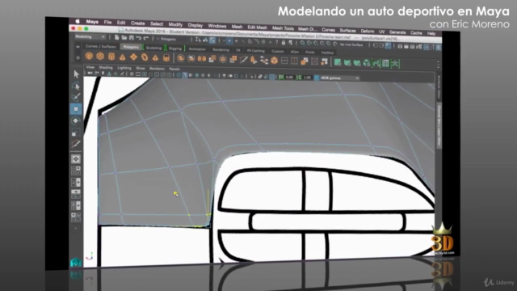Click the 0.00 exposure value field

click(289, 78)
